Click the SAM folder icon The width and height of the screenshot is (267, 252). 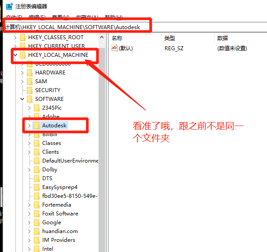[x=29, y=82]
